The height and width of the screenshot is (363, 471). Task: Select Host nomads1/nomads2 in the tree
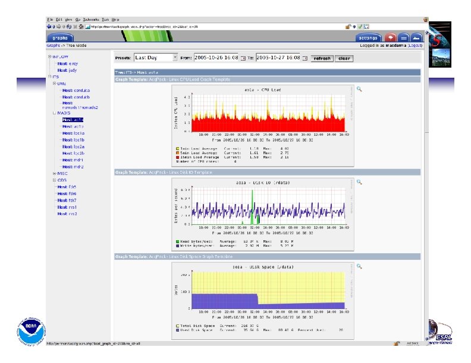(80, 105)
